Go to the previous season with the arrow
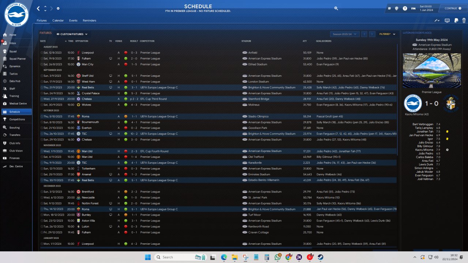The image size is (468, 263). [364, 34]
